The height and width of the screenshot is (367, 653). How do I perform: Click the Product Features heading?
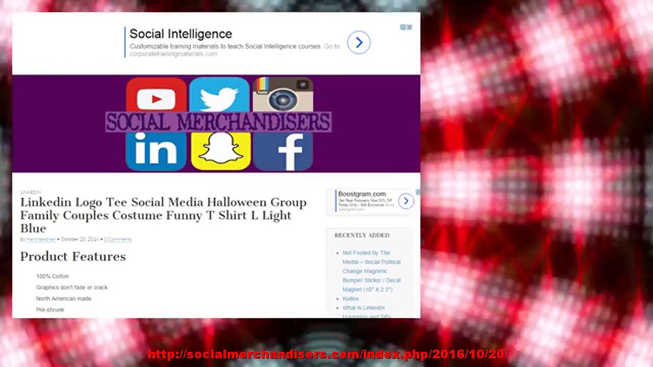(x=73, y=256)
